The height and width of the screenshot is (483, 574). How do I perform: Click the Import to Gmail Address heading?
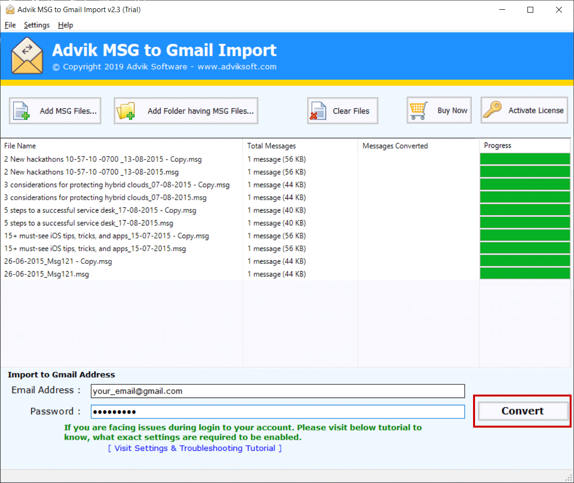(x=61, y=375)
